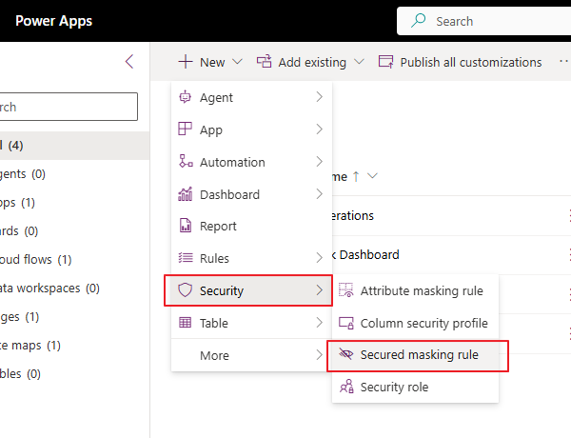Click the App grid icon
Screen dimensions: 571x438
point(185,129)
